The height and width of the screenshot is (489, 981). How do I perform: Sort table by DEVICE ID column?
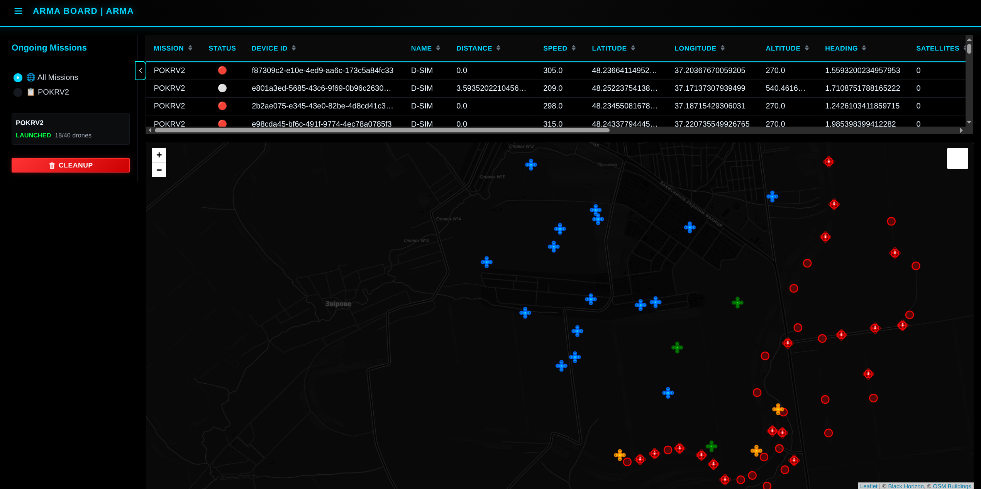coord(274,48)
